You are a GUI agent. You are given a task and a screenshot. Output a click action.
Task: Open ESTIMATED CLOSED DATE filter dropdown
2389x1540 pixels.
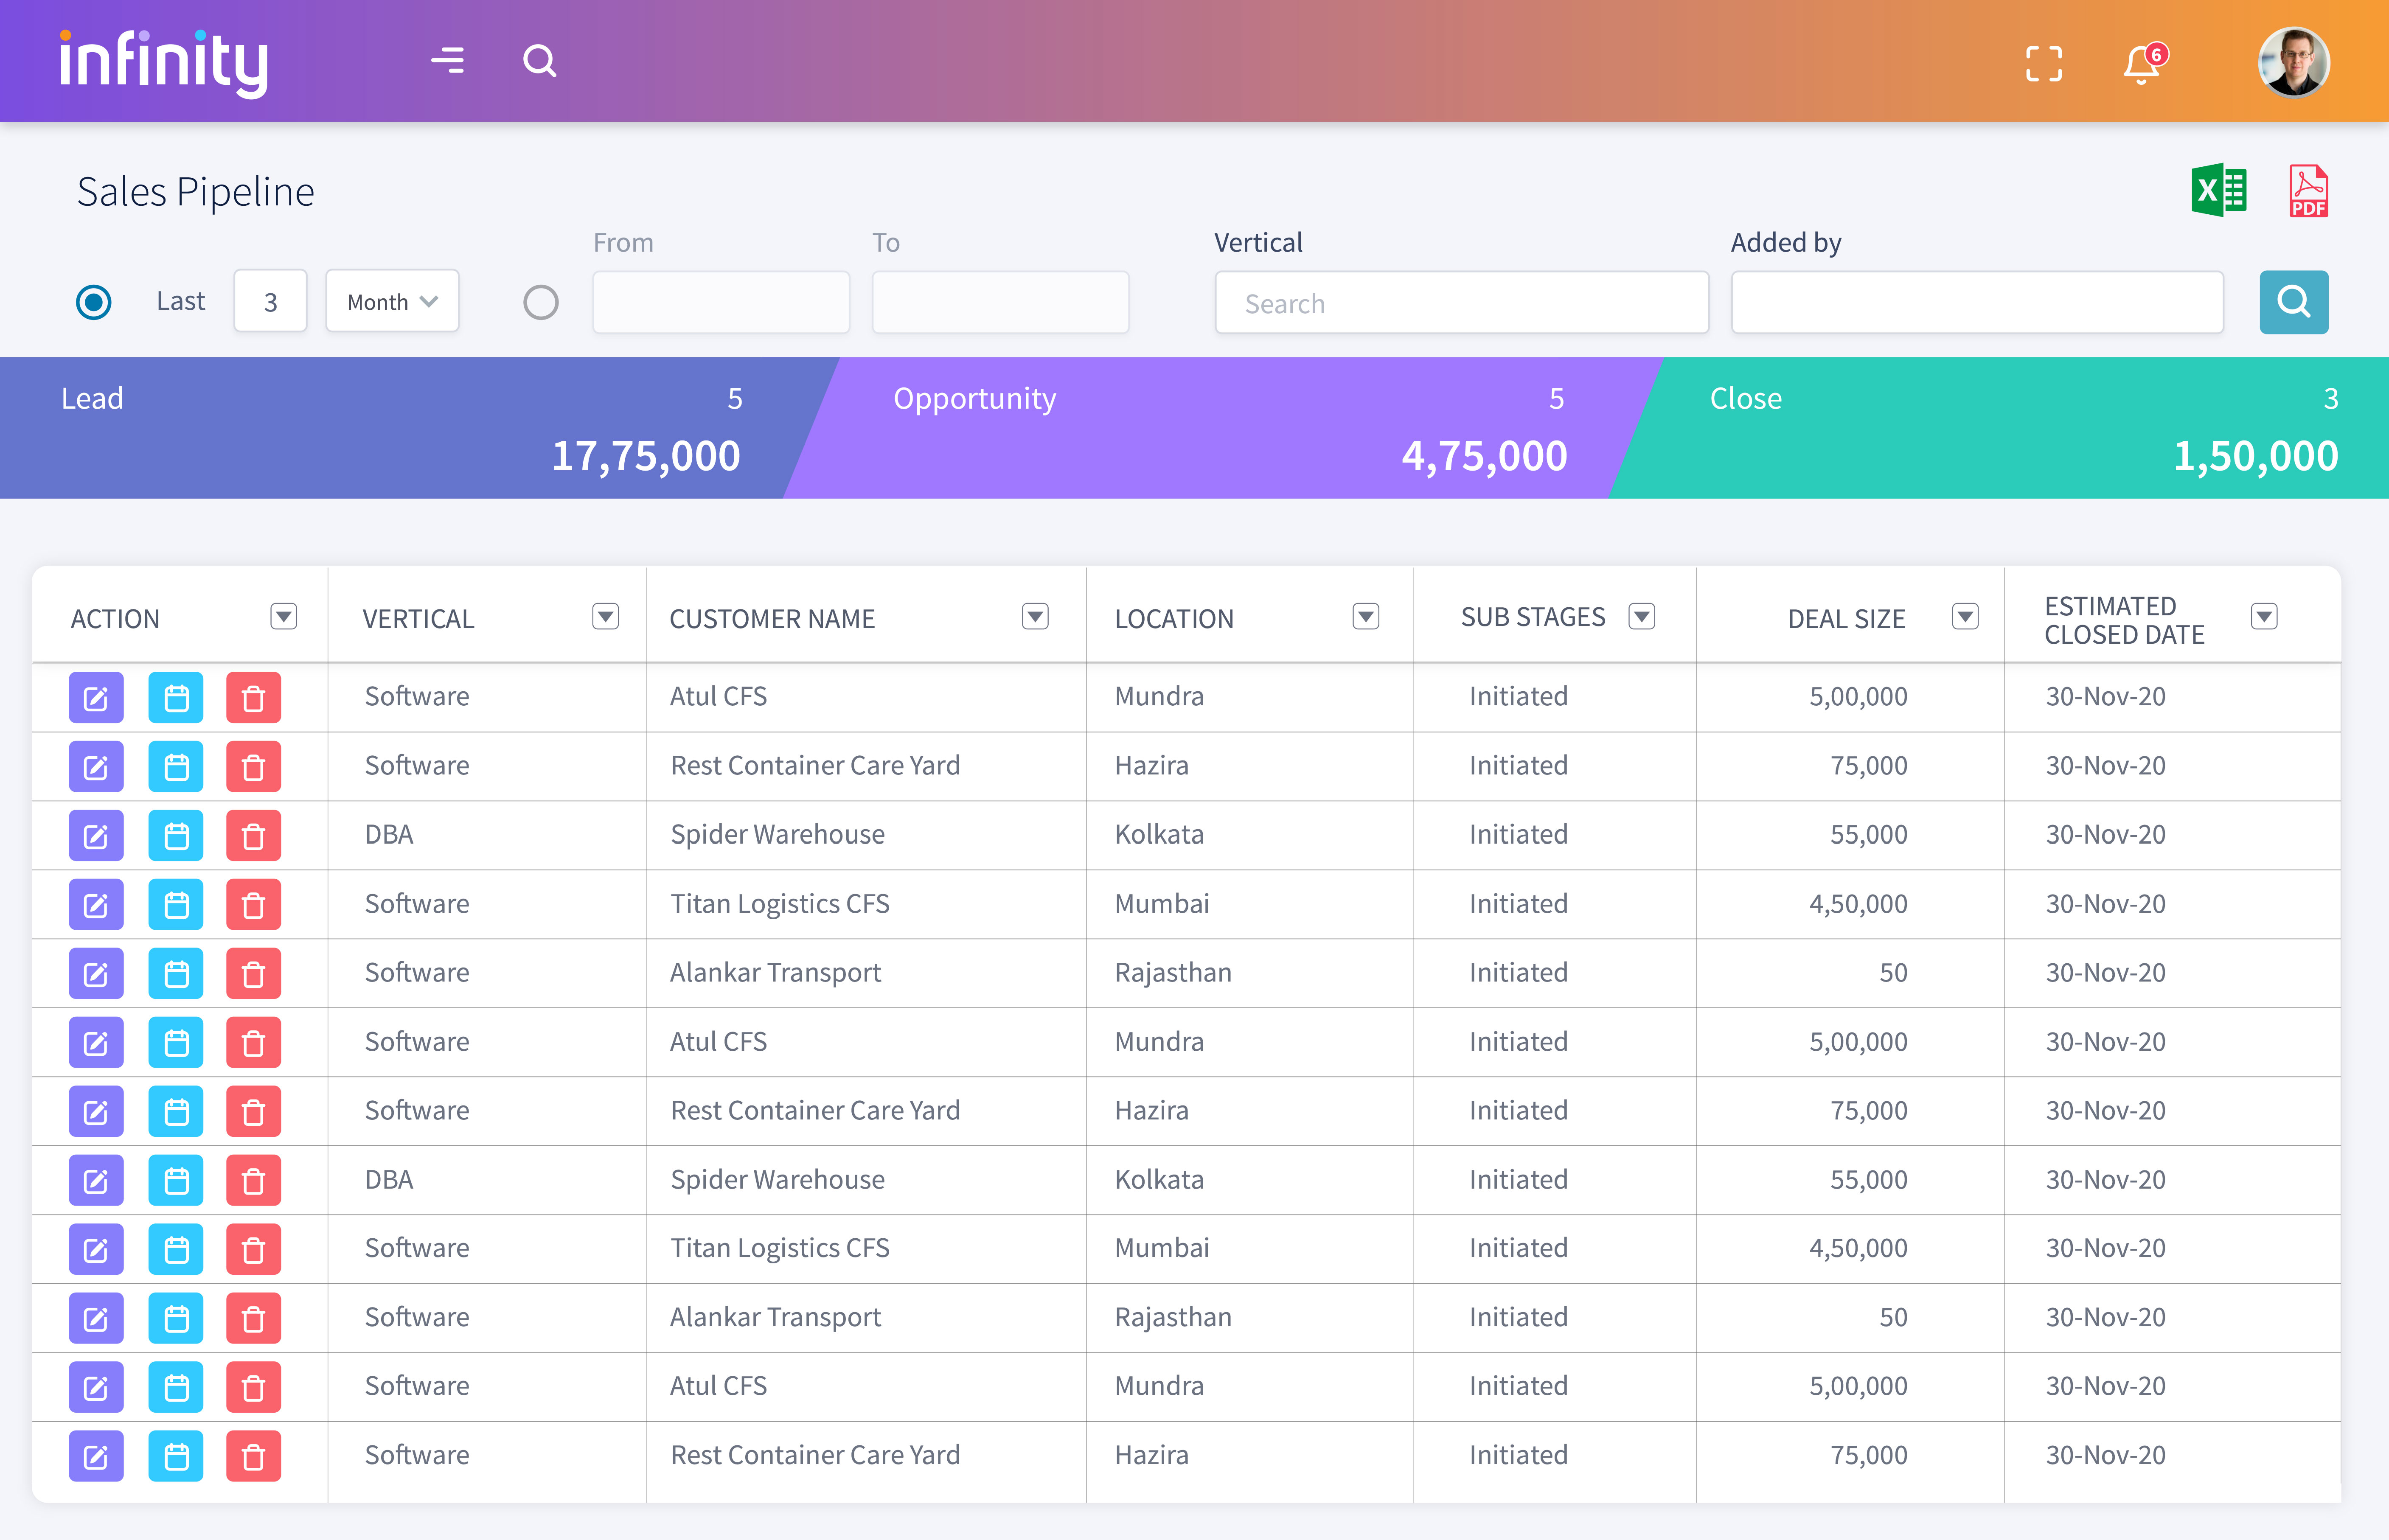pos(2264,616)
